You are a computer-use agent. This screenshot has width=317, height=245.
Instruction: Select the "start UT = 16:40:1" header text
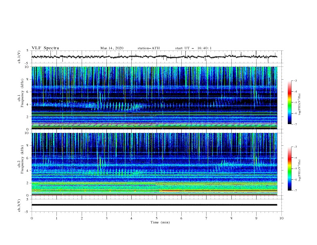coord(193,48)
